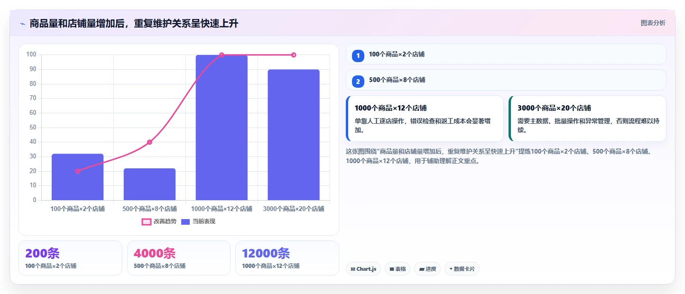Click the 表格 tag

[x=398, y=269]
